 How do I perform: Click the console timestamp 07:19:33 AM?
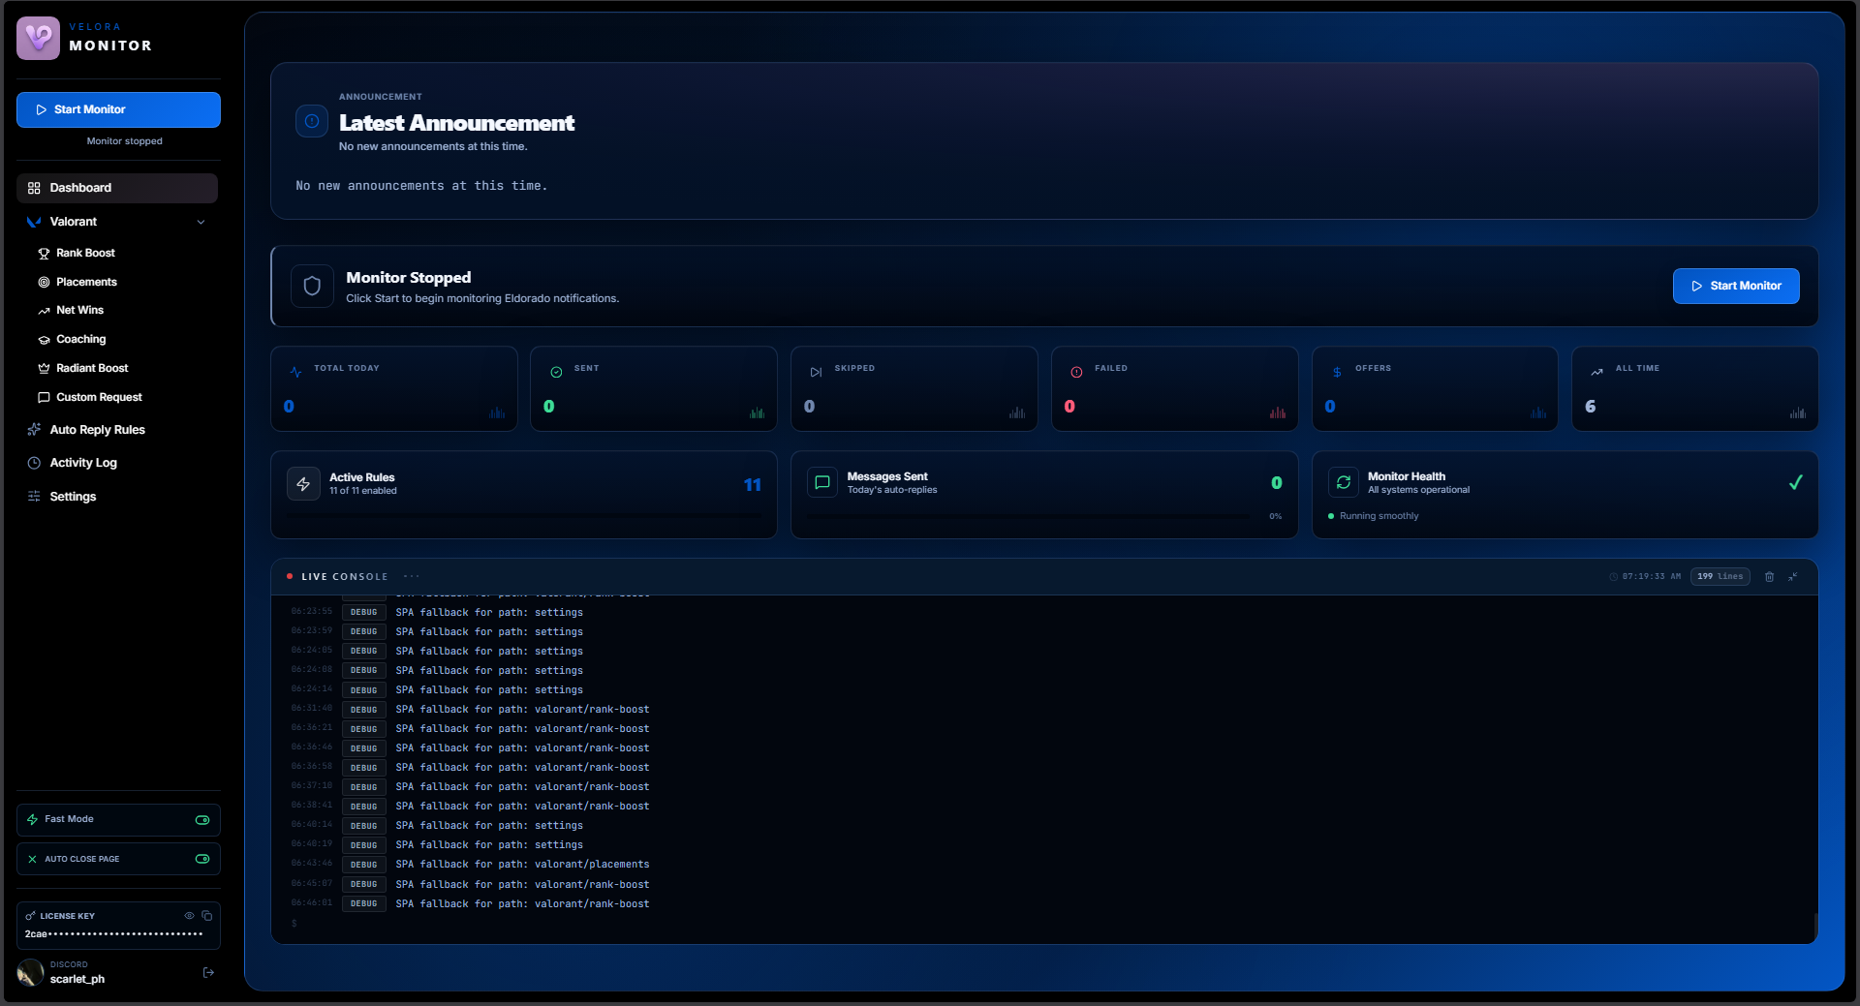pos(1651,577)
